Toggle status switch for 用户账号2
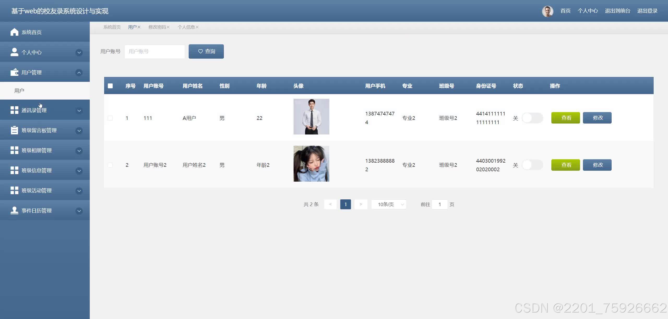Screen dimensions: 668x319 [x=532, y=165]
